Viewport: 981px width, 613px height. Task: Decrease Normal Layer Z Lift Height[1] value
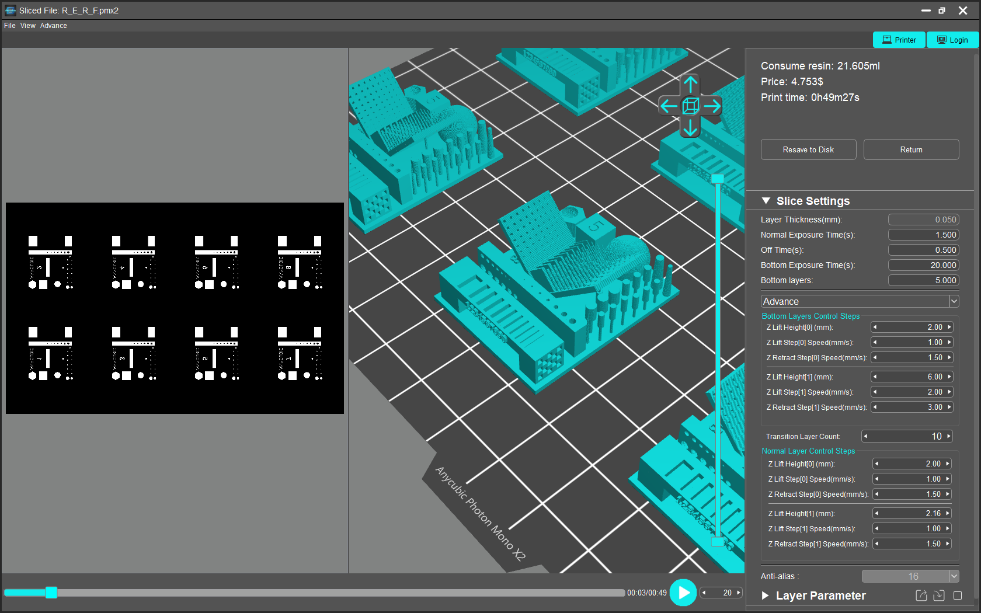[x=876, y=513]
